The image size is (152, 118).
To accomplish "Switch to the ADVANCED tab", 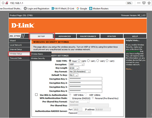I will click(x=65, y=36).
